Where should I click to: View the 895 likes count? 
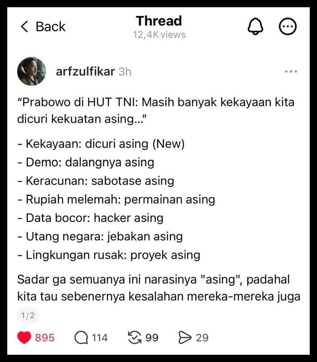point(45,338)
